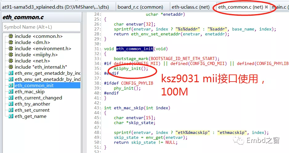This screenshot has width=289, height=153.
Task: Click the miiphy_init() call on line 35
Action: click(x=131, y=68)
